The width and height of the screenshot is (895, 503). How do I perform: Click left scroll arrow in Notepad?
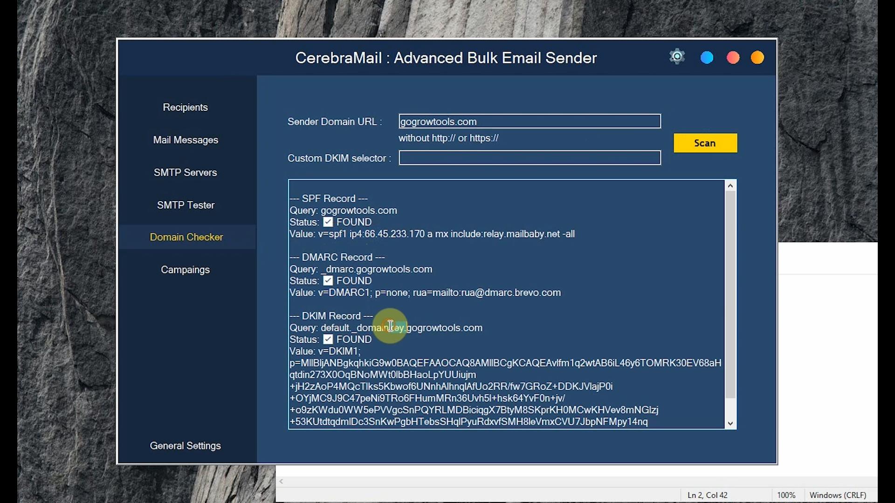click(x=281, y=482)
